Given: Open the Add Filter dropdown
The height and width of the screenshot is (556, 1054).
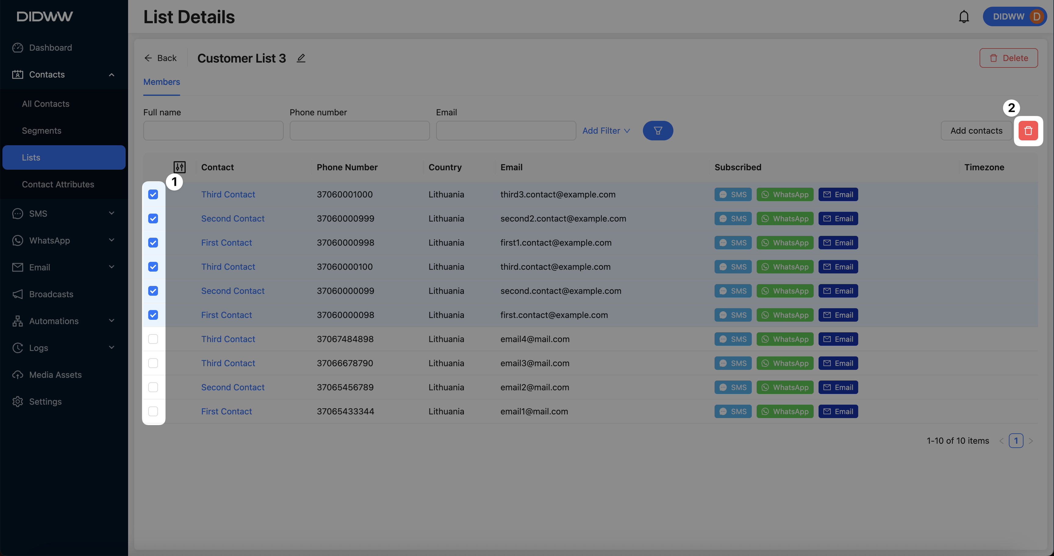Looking at the screenshot, I should coord(606,131).
